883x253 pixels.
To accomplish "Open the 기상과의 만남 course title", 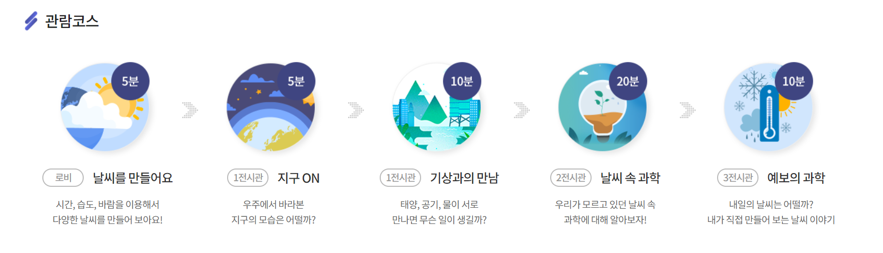I will (x=464, y=178).
